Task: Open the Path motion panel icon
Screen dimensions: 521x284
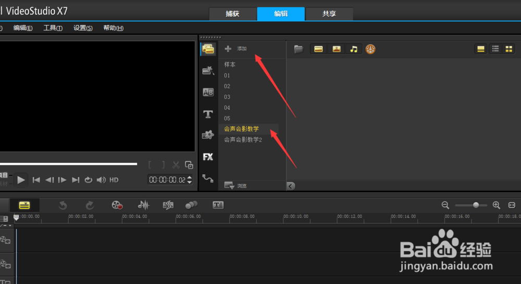Action: (208, 178)
